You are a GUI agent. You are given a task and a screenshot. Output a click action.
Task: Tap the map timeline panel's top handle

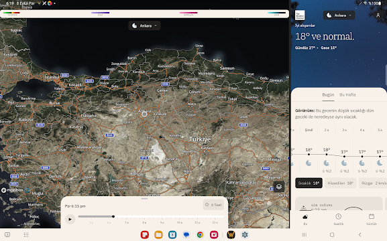144,199
